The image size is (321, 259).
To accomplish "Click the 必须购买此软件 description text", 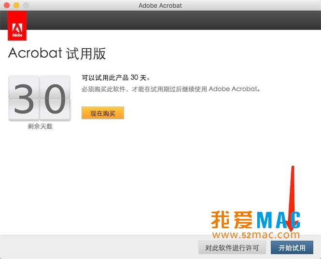I will click(171, 89).
